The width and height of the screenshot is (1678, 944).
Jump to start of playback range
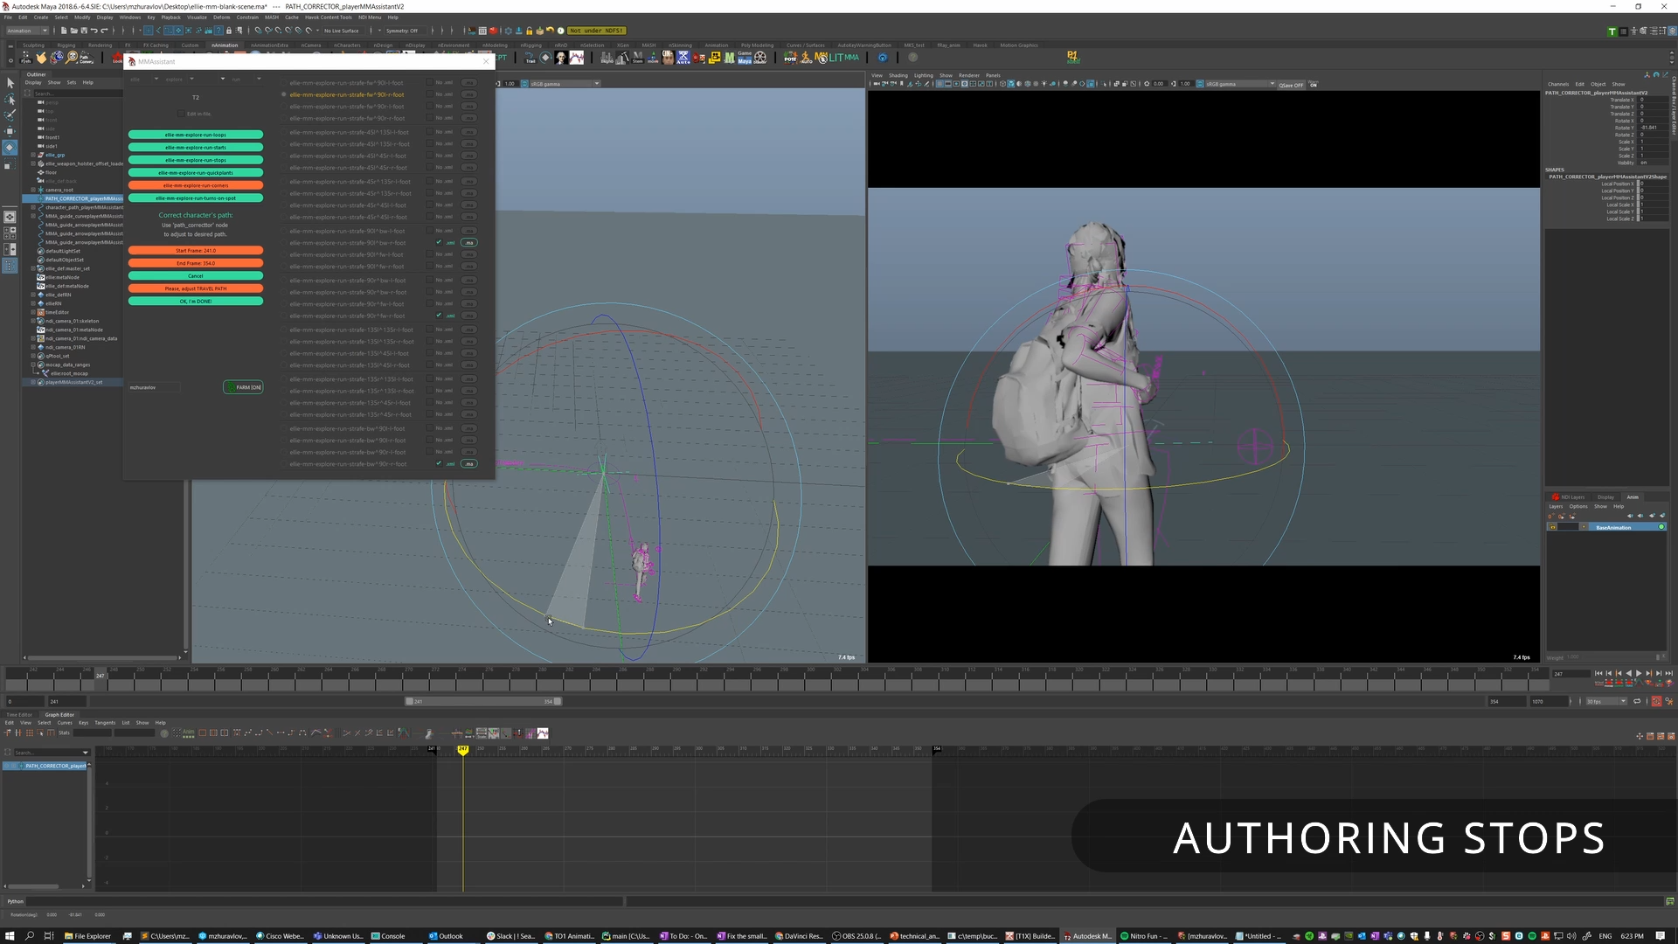[x=1598, y=673]
